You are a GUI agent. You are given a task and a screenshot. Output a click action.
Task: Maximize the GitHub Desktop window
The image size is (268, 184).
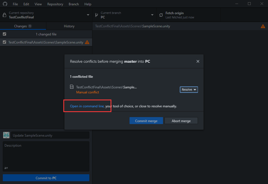click(249, 4)
